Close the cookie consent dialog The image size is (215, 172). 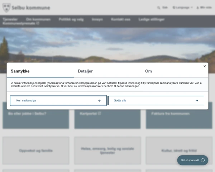[205, 66]
